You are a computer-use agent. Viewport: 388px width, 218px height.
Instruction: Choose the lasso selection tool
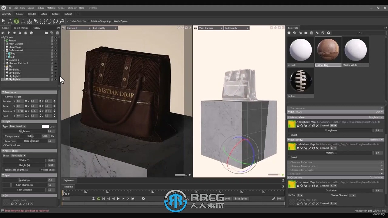pyautogui.click(x=55, y=21)
